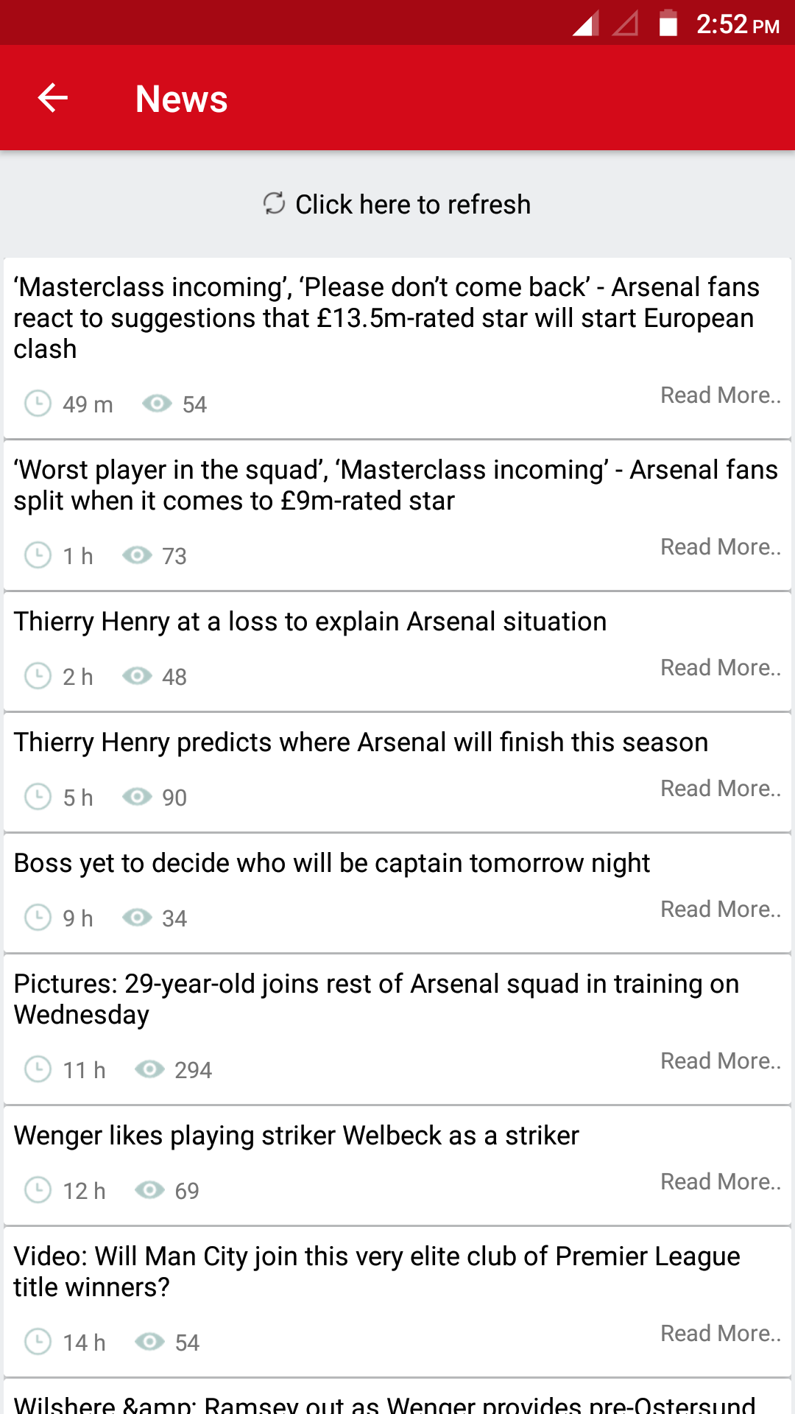The height and width of the screenshot is (1414, 795).
Task: Tap the clock icon beside 12 h
Action: click(x=38, y=1190)
